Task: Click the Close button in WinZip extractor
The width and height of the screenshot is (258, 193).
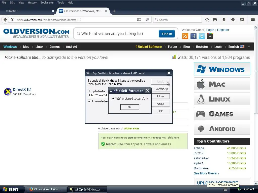Action: pos(160,96)
